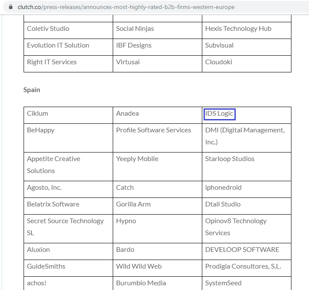Click the Dtail Studio cell
The image size is (309, 290).
click(246, 206)
